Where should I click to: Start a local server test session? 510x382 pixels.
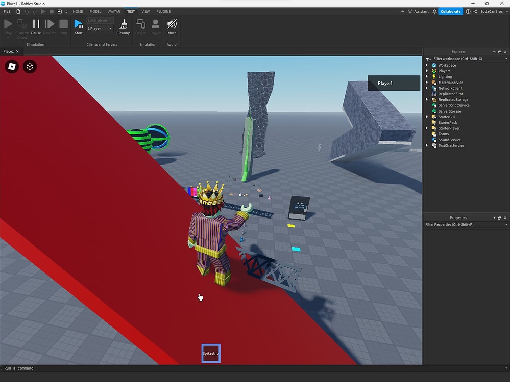pyautogui.click(x=78, y=25)
